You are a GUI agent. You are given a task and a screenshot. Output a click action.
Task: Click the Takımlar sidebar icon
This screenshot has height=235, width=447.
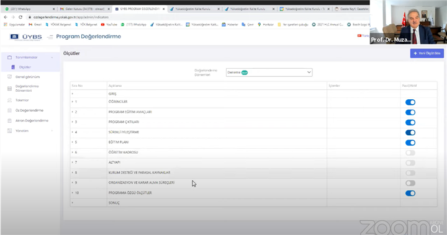tap(10, 100)
